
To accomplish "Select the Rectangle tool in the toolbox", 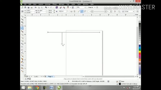I will (x=22, y=34).
